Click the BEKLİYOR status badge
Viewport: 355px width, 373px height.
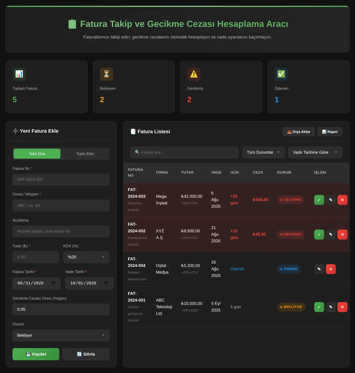coord(291,307)
